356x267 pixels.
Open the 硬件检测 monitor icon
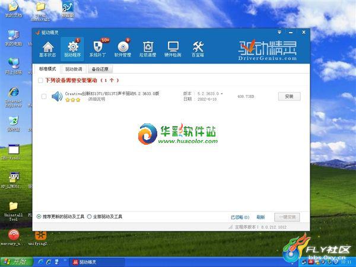[x=173, y=49]
